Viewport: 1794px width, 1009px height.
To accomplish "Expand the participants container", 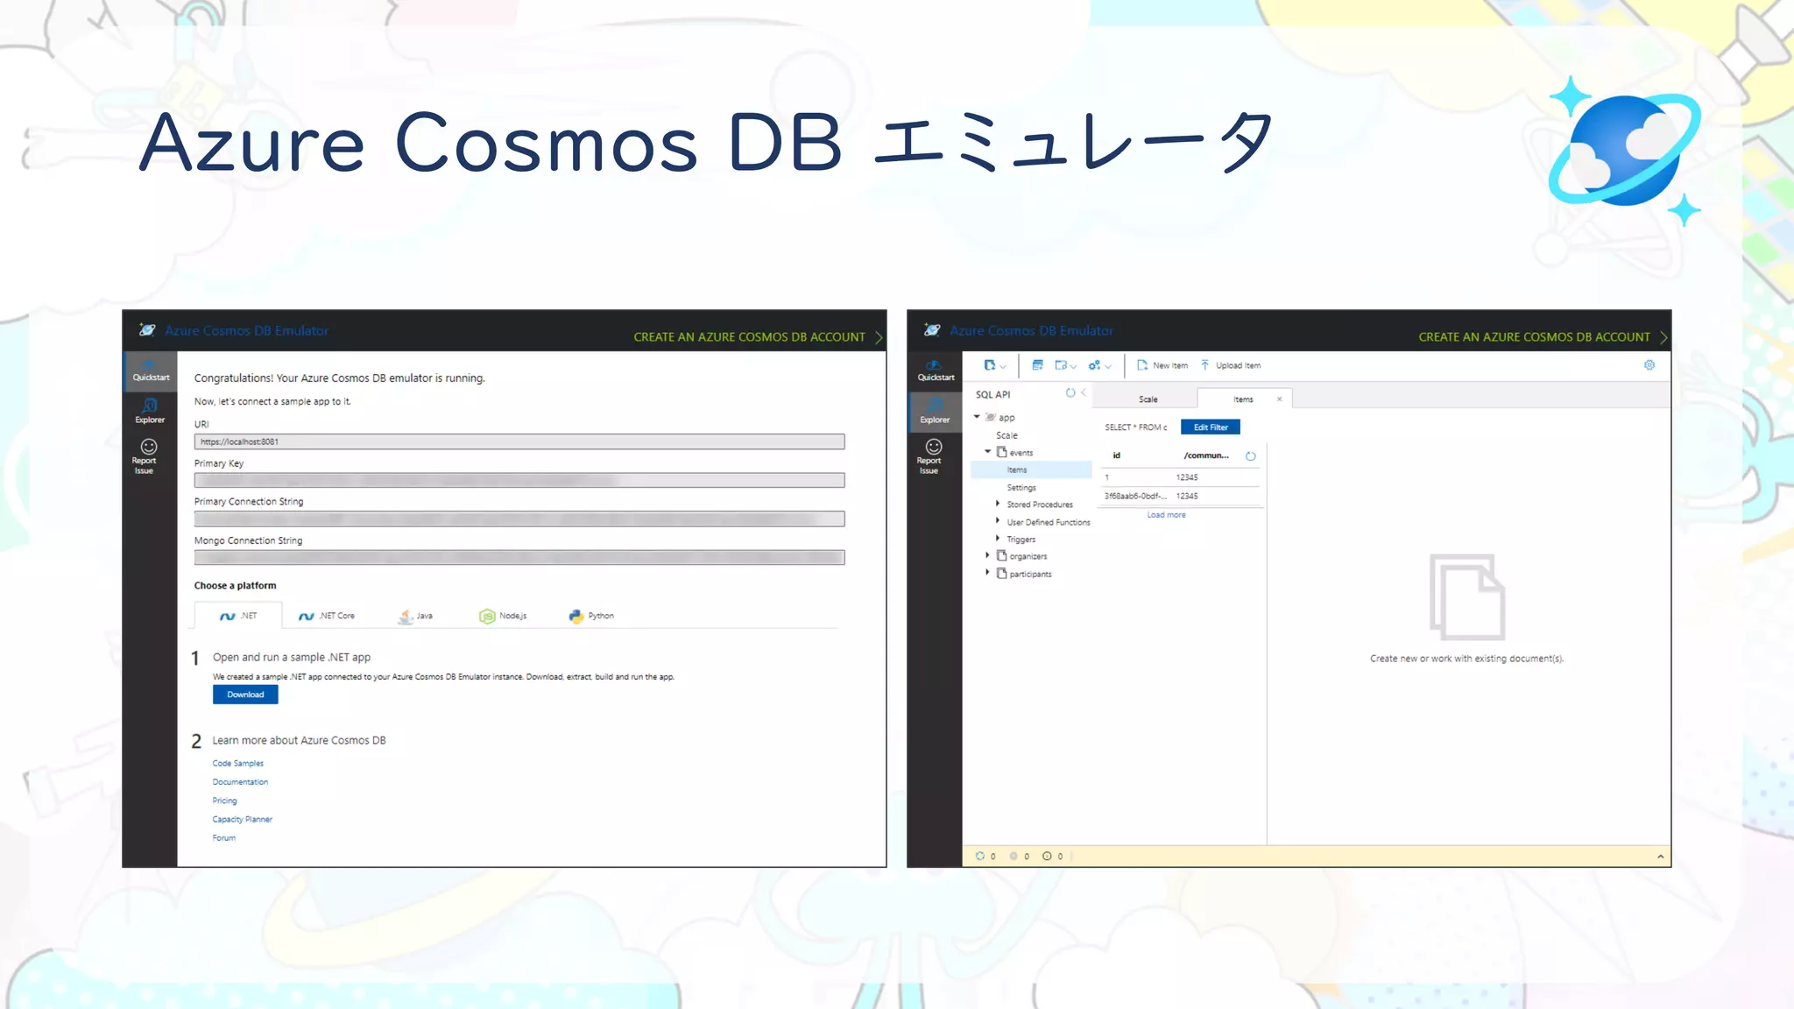I will pos(987,573).
